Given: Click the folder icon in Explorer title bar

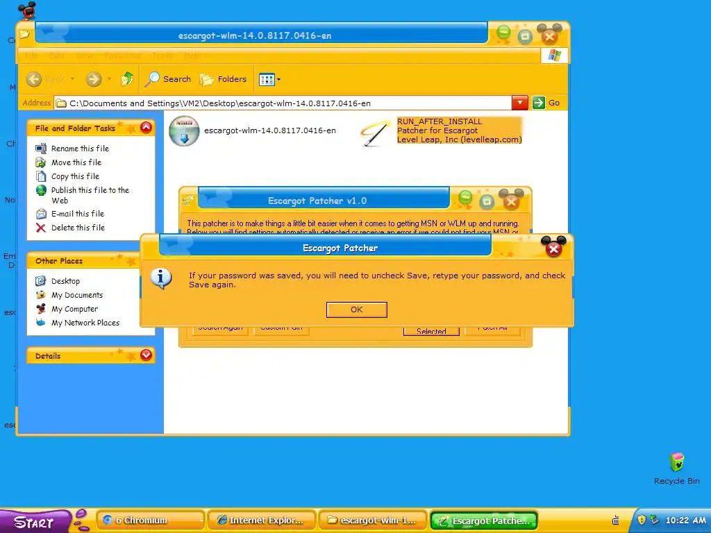Looking at the screenshot, I should pos(24,35).
